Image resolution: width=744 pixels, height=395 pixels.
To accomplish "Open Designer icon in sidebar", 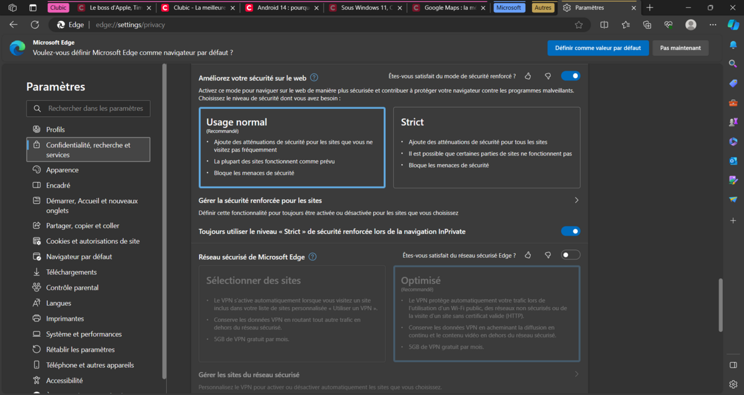I will [733, 180].
